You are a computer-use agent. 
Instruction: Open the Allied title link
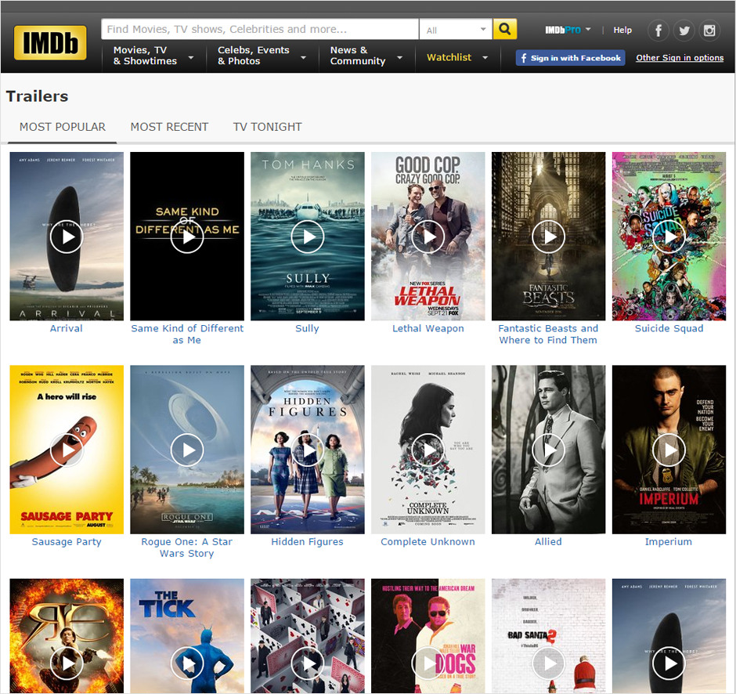pyautogui.click(x=548, y=541)
